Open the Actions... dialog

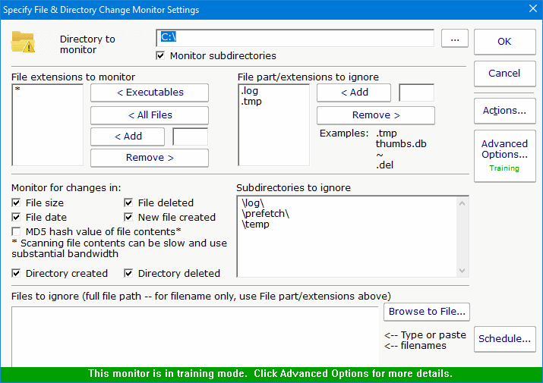point(504,111)
